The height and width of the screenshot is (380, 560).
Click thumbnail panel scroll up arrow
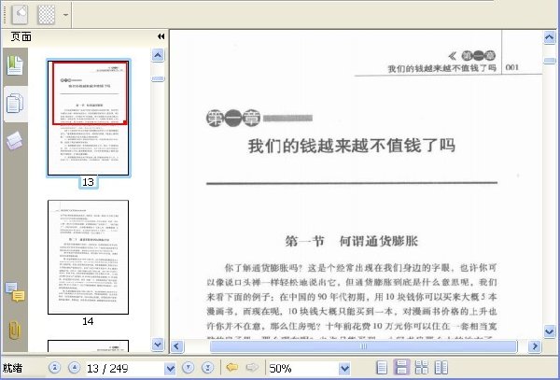click(x=158, y=55)
